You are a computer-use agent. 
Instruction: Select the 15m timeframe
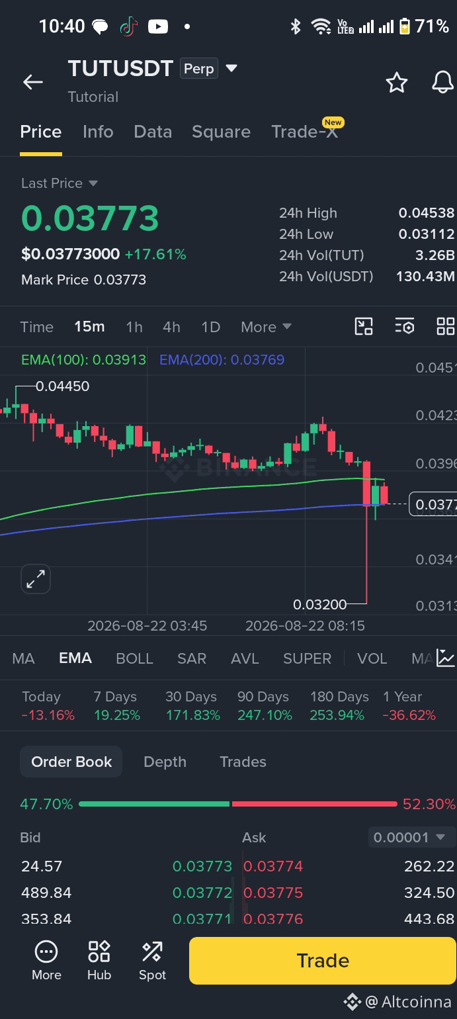pos(89,327)
